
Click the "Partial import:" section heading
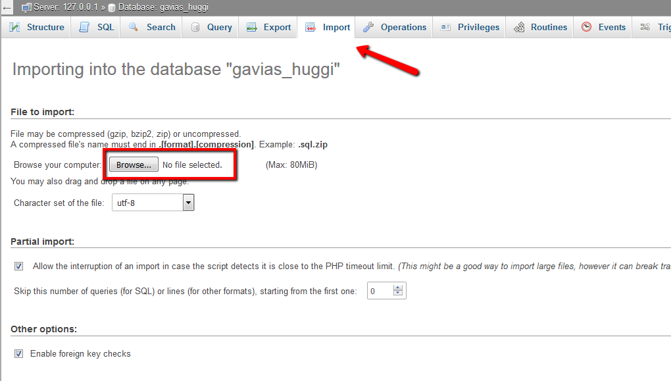[x=42, y=241]
